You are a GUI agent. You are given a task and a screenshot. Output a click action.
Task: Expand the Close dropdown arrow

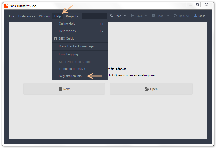point(168,16)
